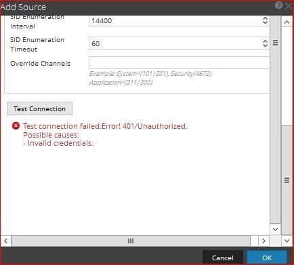The width and height of the screenshot is (294, 265).
Task: Increase SID Enumeration Timeout value
Action: 265,41
